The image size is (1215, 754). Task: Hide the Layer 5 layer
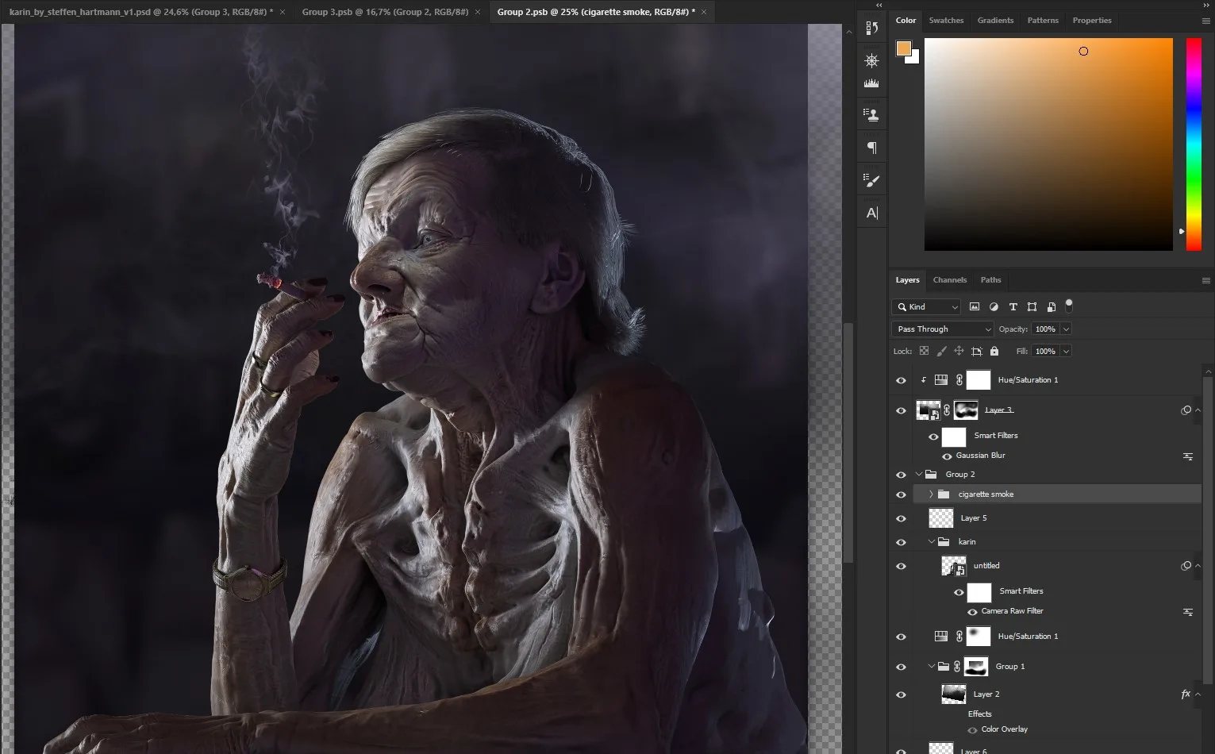point(901,518)
